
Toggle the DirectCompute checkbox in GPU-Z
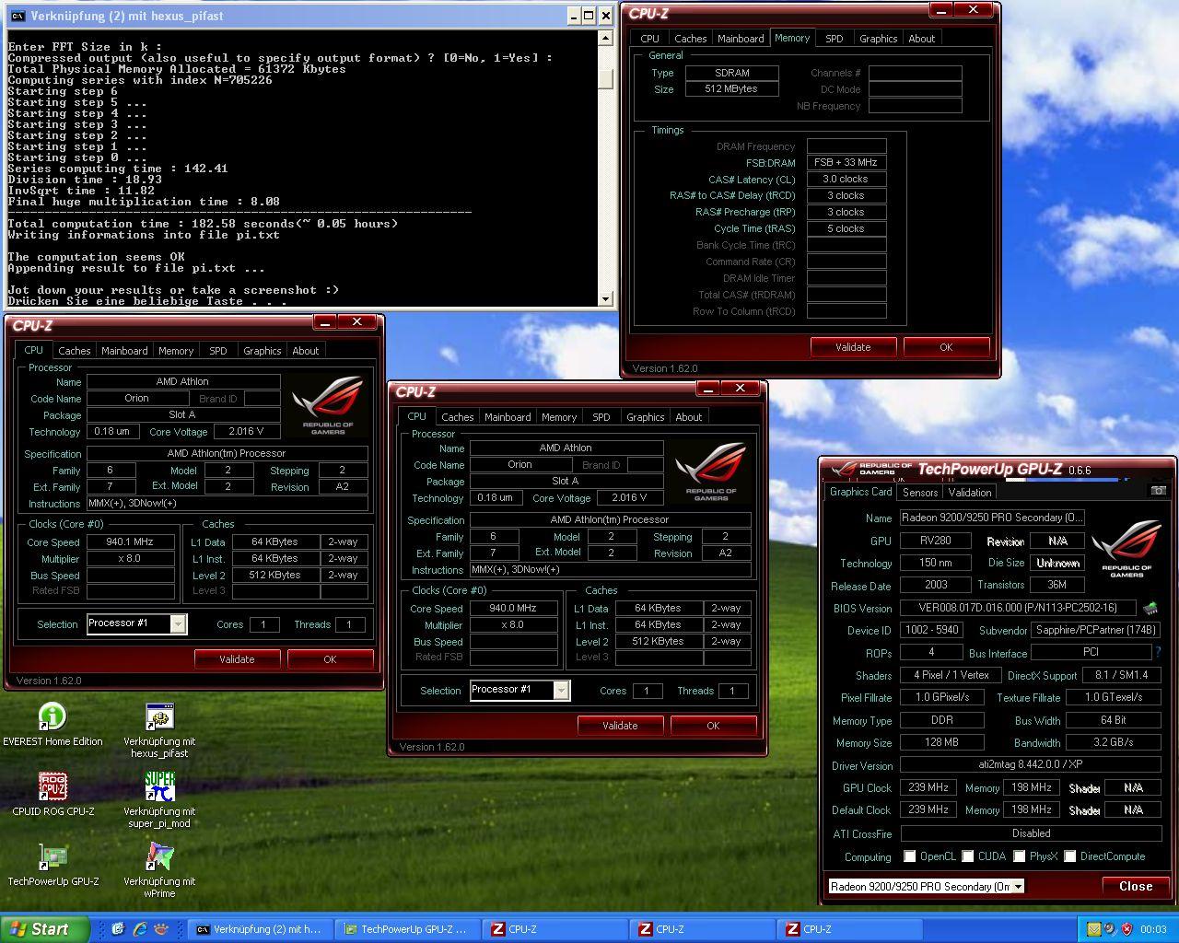point(1069,856)
